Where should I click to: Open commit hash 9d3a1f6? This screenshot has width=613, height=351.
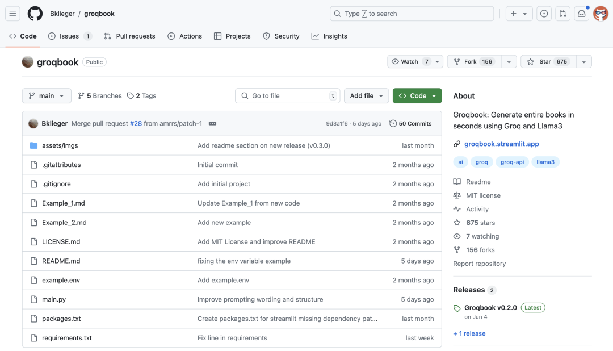337,124
